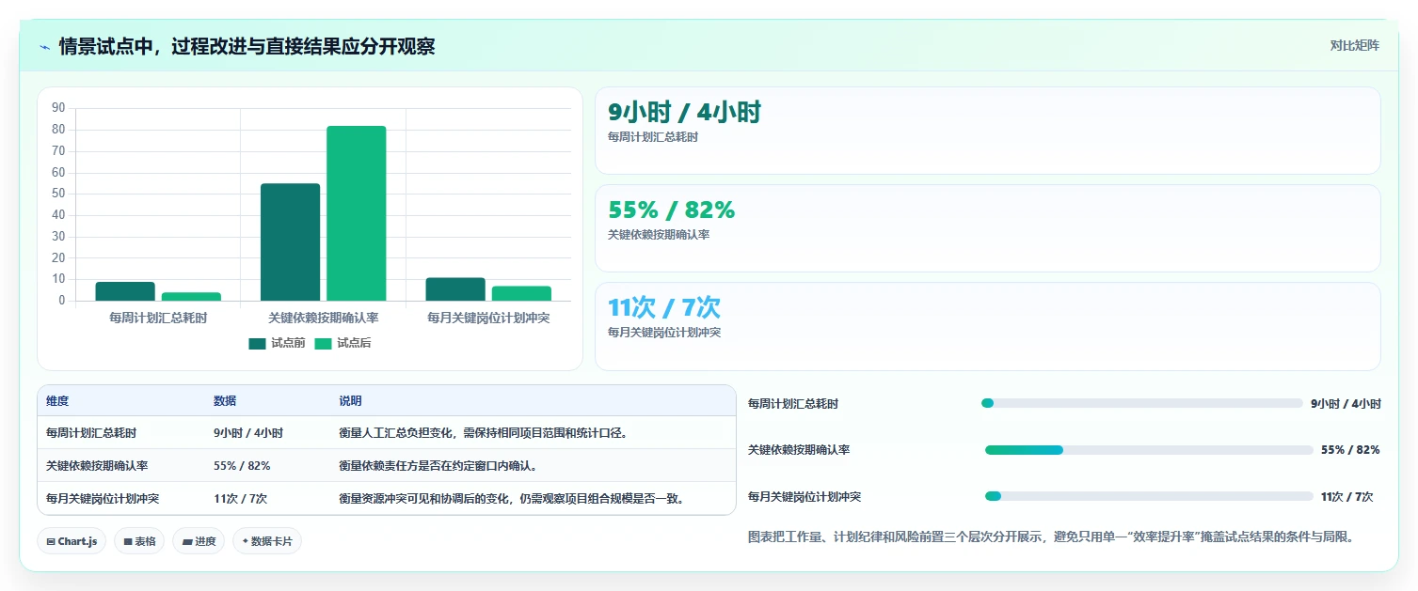Click the 55% / 82% value beside progress bar
Viewport: 1418px width, 591px height.
tap(1350, 450)
